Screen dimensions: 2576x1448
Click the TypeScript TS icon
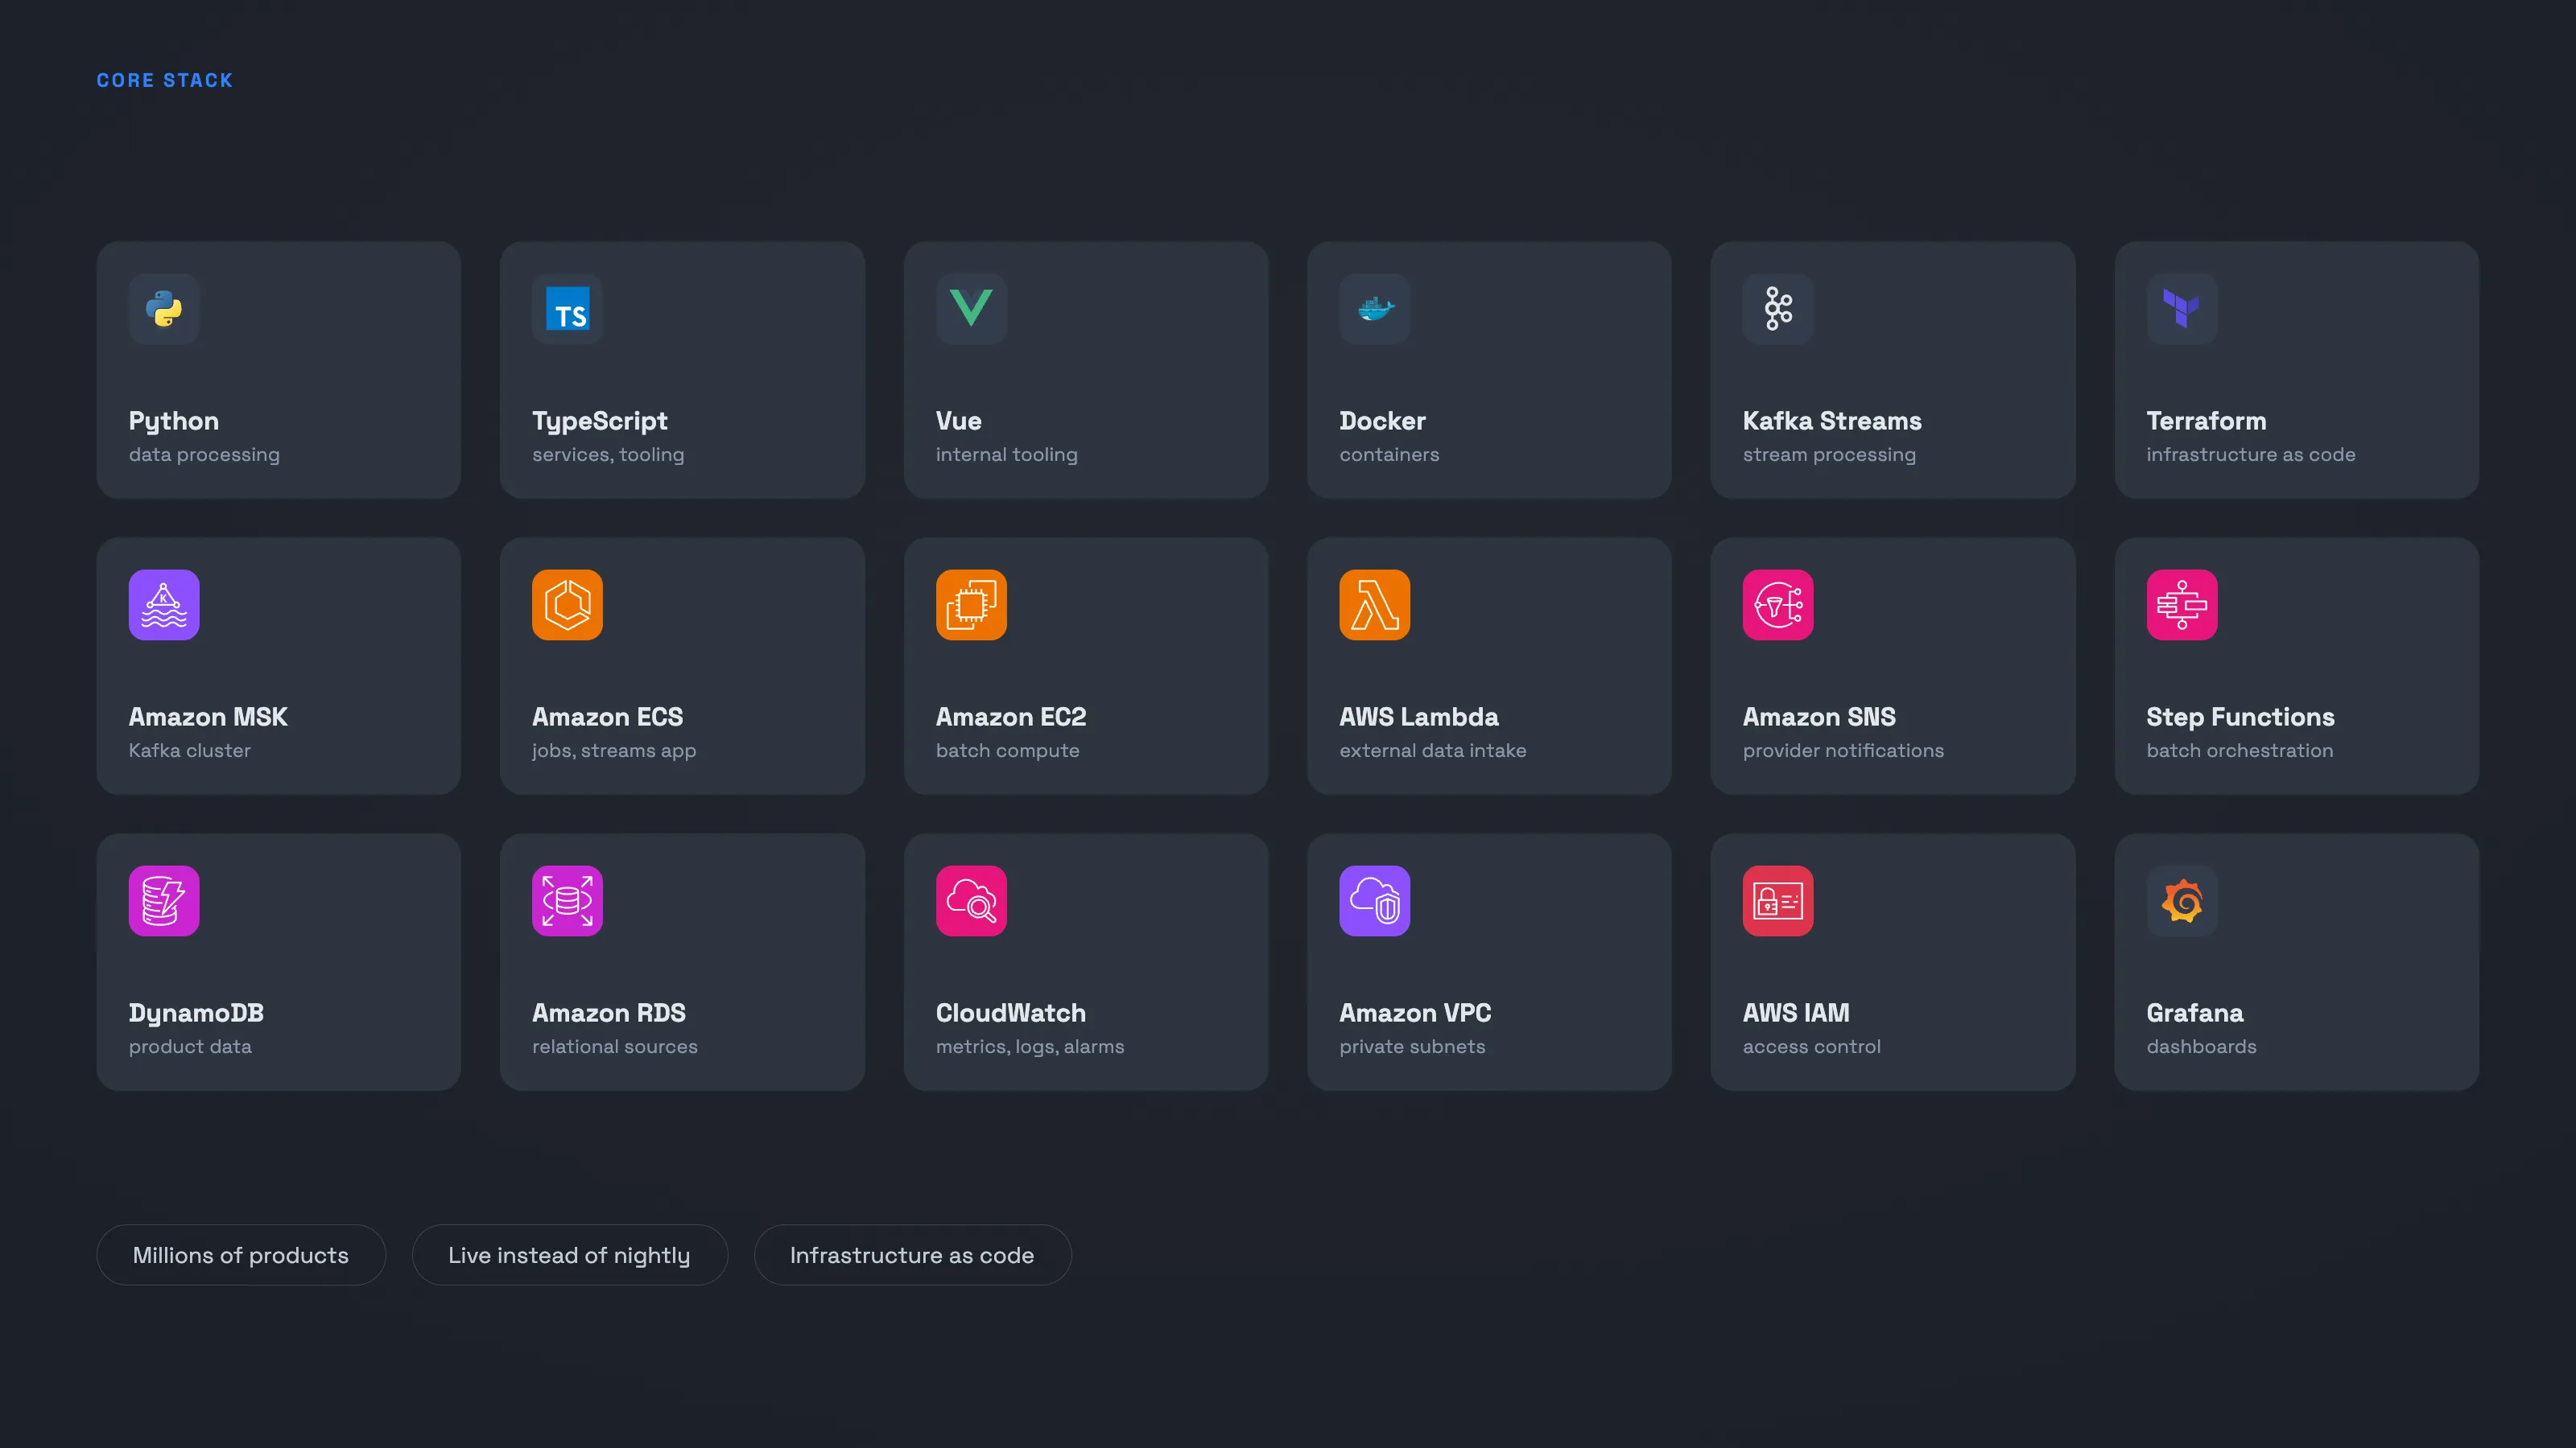pyautogui.click(x=567, y=309)
